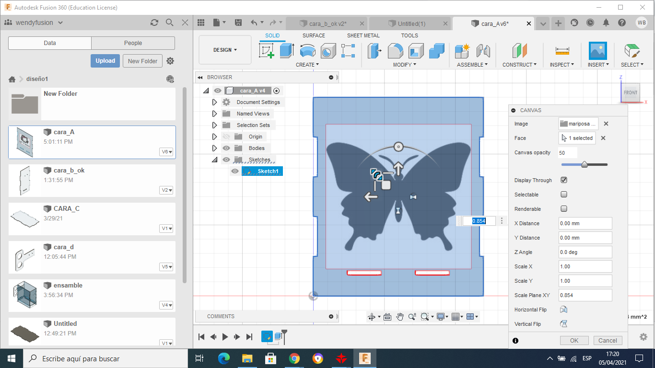Toggle visibility of Bodies folder
The width and height of the screenshot is (655, 368).
tap(227, 148)
